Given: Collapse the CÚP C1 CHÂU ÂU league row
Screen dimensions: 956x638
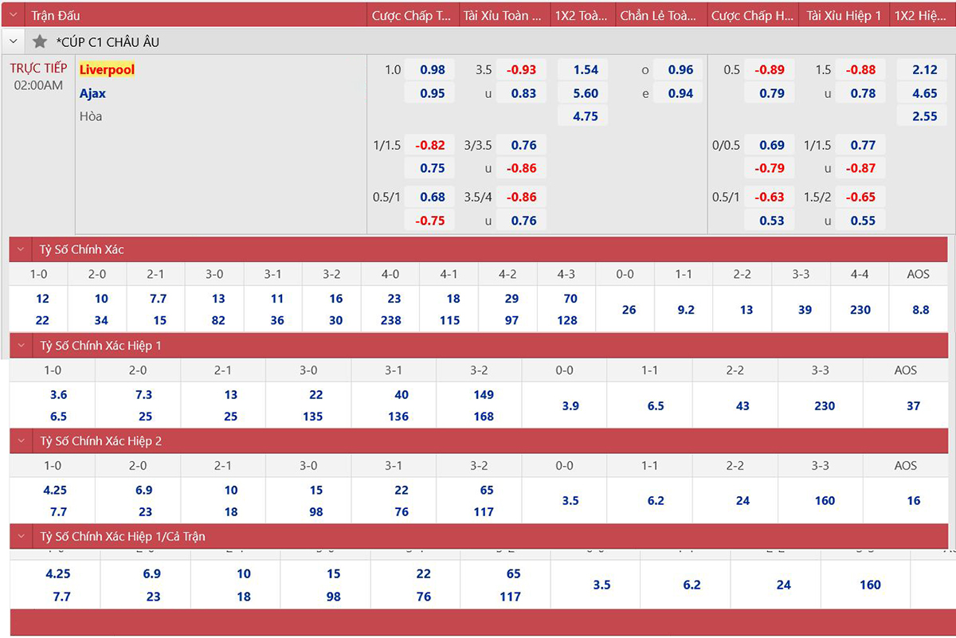Looking at the screenshot, I should pyautogui.click(x=14, y=41).
